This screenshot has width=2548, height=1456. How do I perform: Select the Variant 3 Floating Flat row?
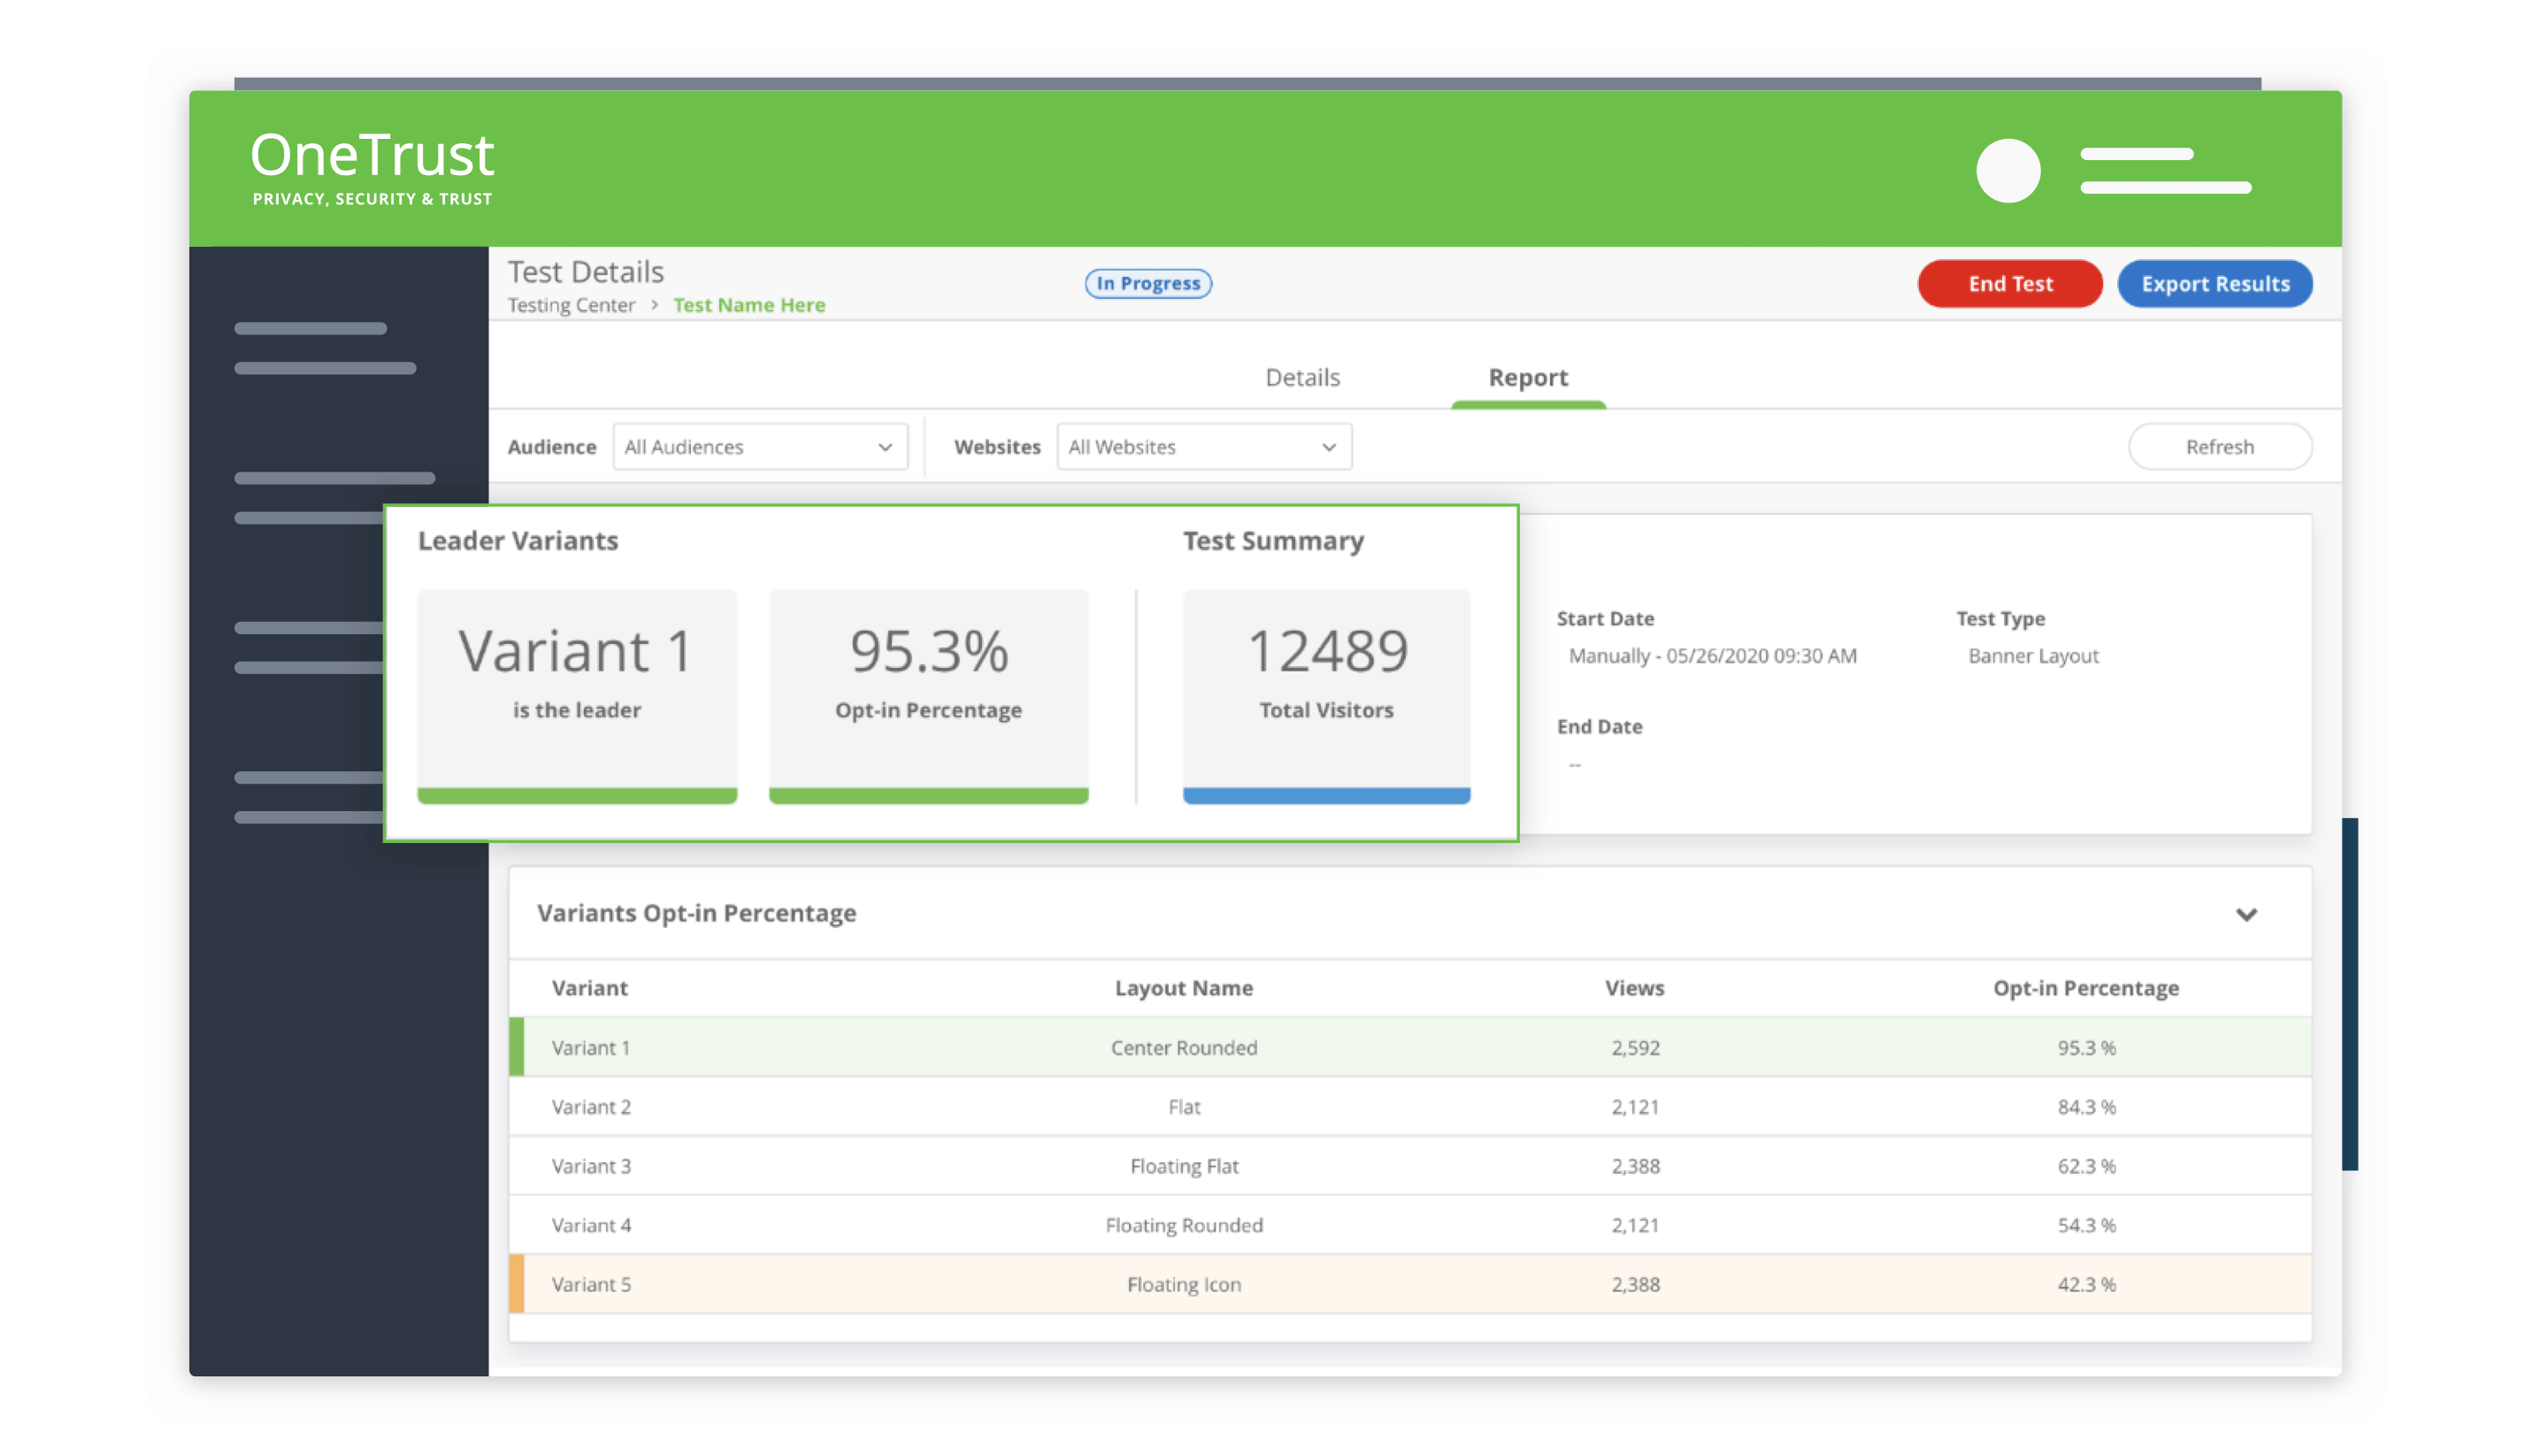coord(1184,1166)
